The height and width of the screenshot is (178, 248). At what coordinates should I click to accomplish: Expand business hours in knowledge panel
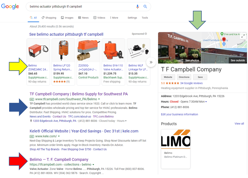coord(206,102)
